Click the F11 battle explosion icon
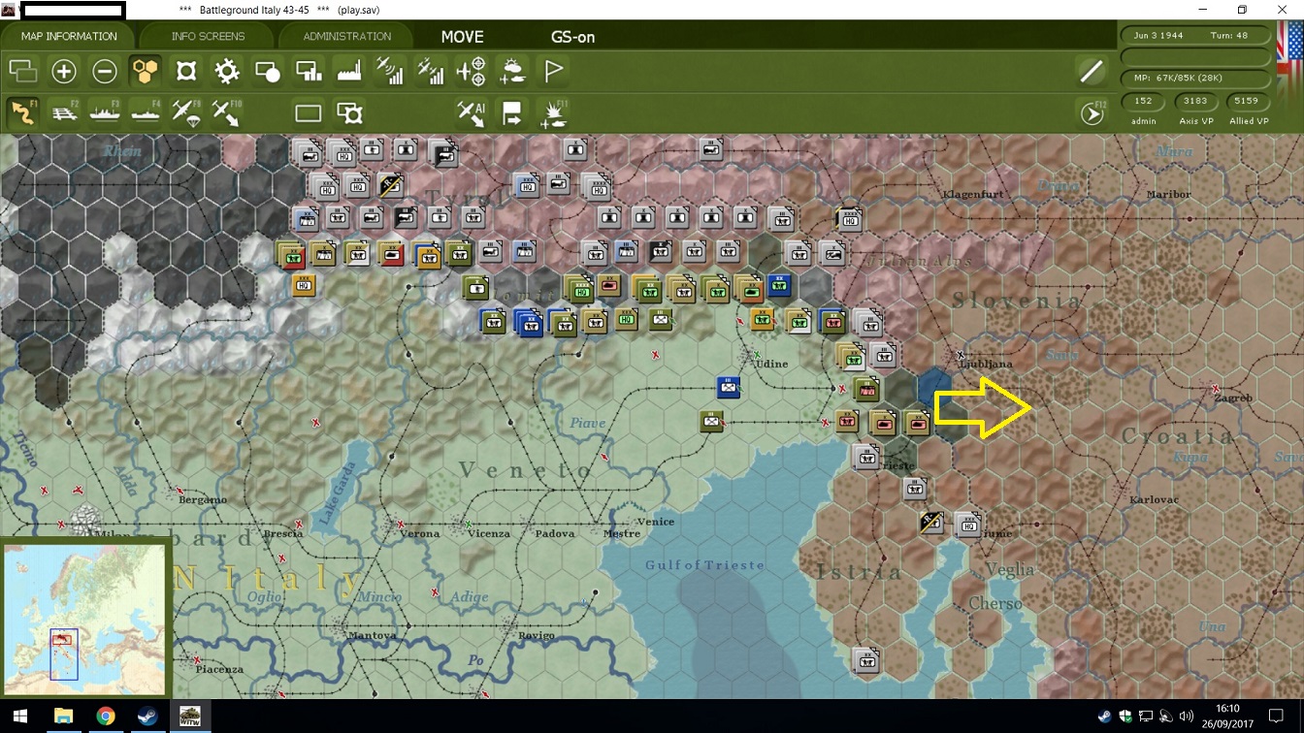1304x733 pixels. click(554, 112)
